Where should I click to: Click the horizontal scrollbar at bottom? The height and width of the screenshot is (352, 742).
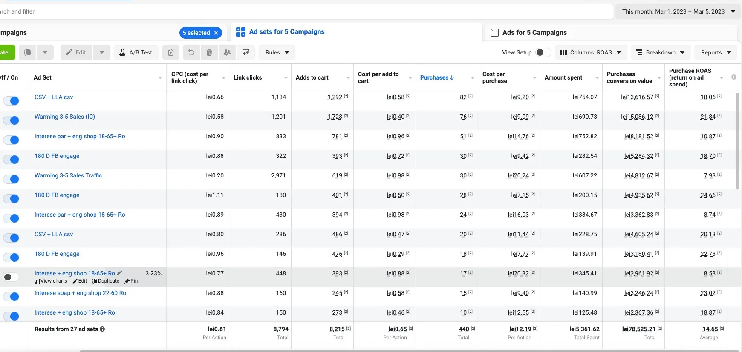coord(409,351)
